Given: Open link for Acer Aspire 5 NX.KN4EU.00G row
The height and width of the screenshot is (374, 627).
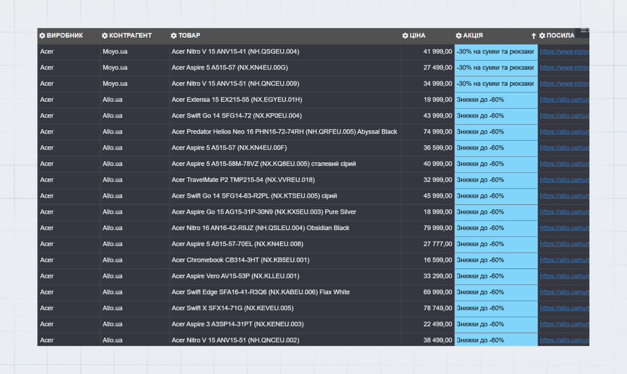Looking at the screenshot, I should 564,67.
